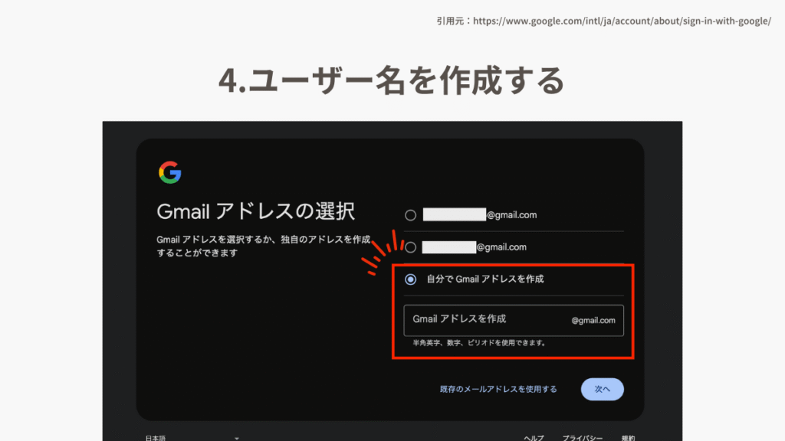Open the ヘルプ footer link
The height and width of the screenshot is (441, 785).
(x=534, y=437)
